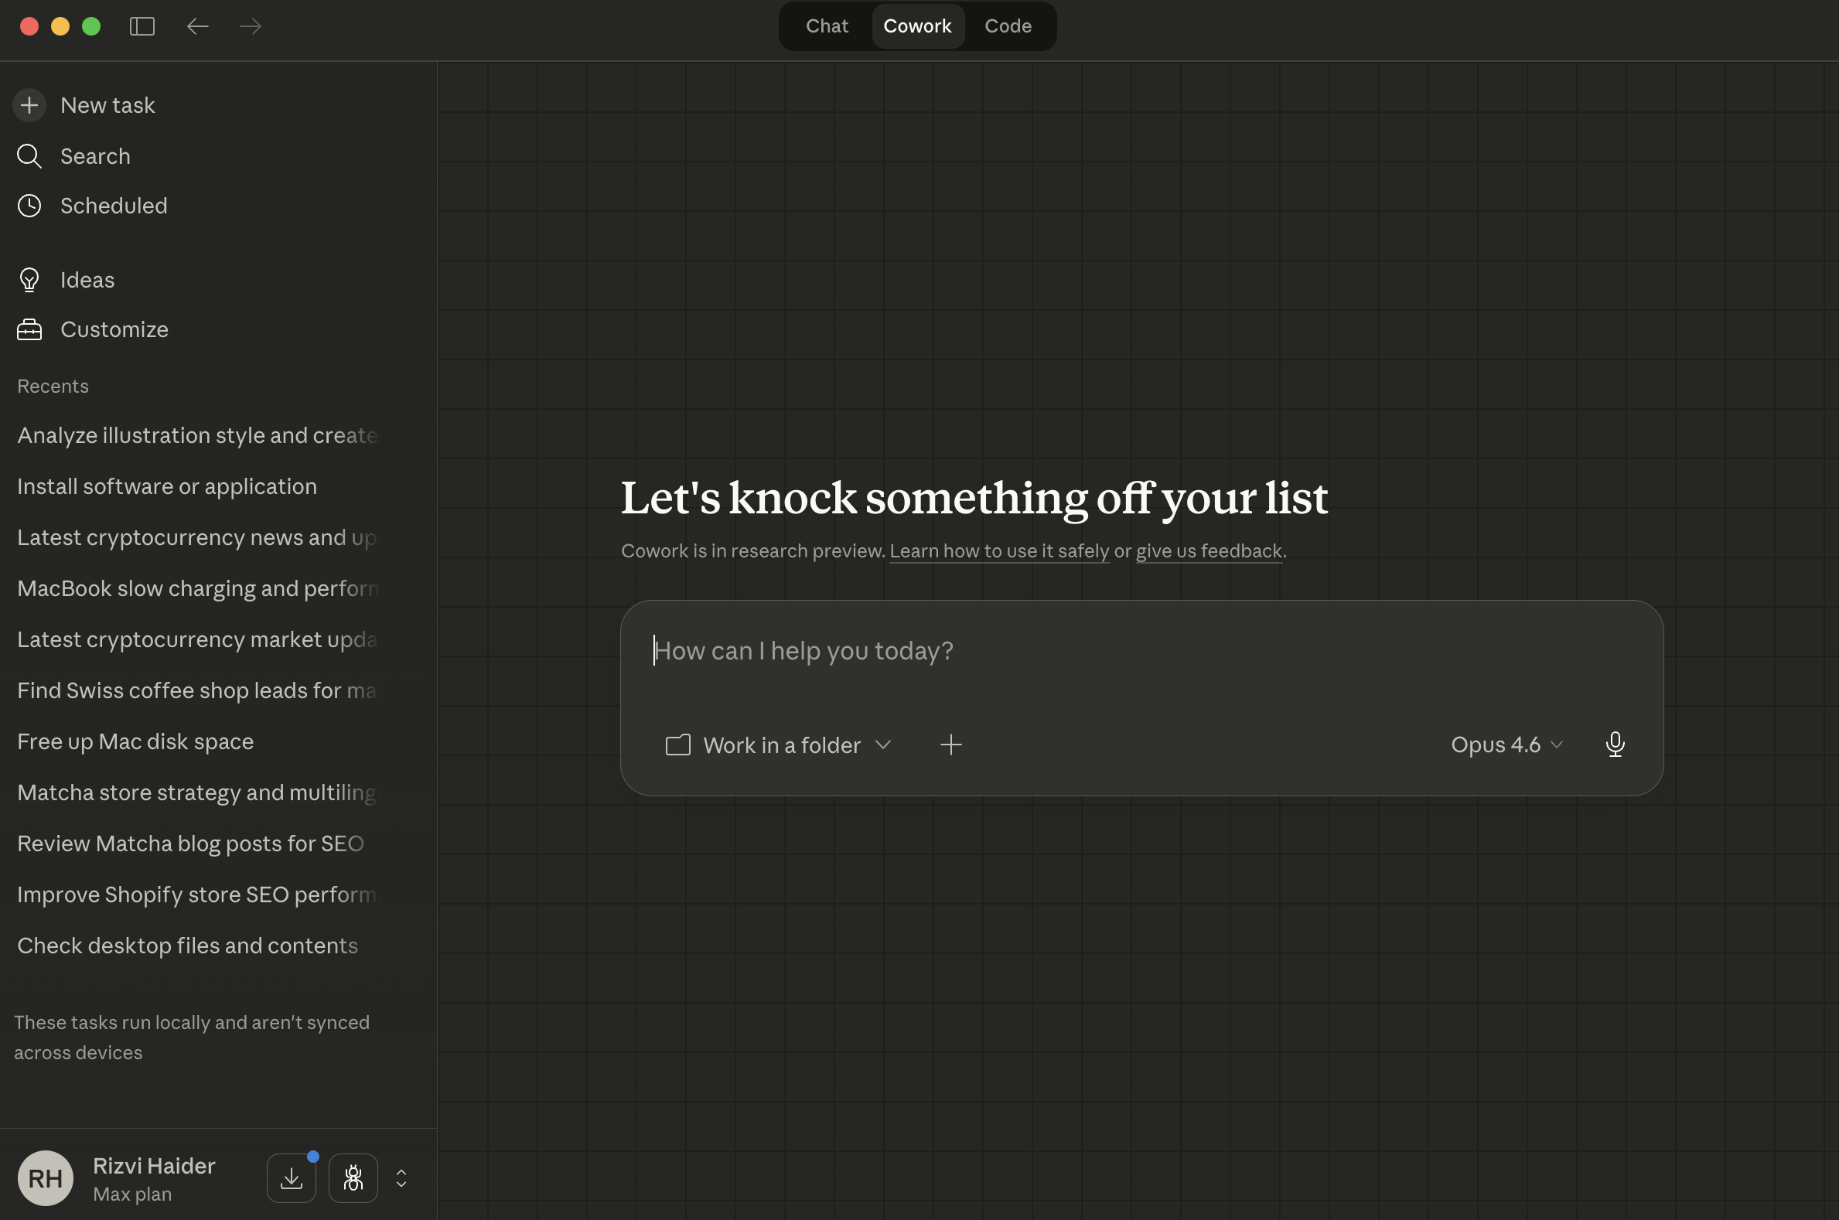The image size is (1839, 1220).
Task: Open Learn how to use it safely link
Action: [x=999, y=551]
